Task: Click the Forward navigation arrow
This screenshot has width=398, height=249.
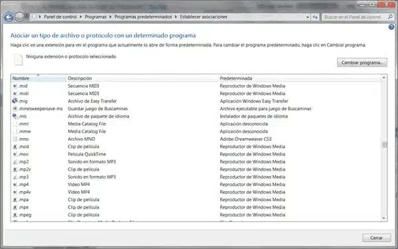Action: (x=19, y=17)
